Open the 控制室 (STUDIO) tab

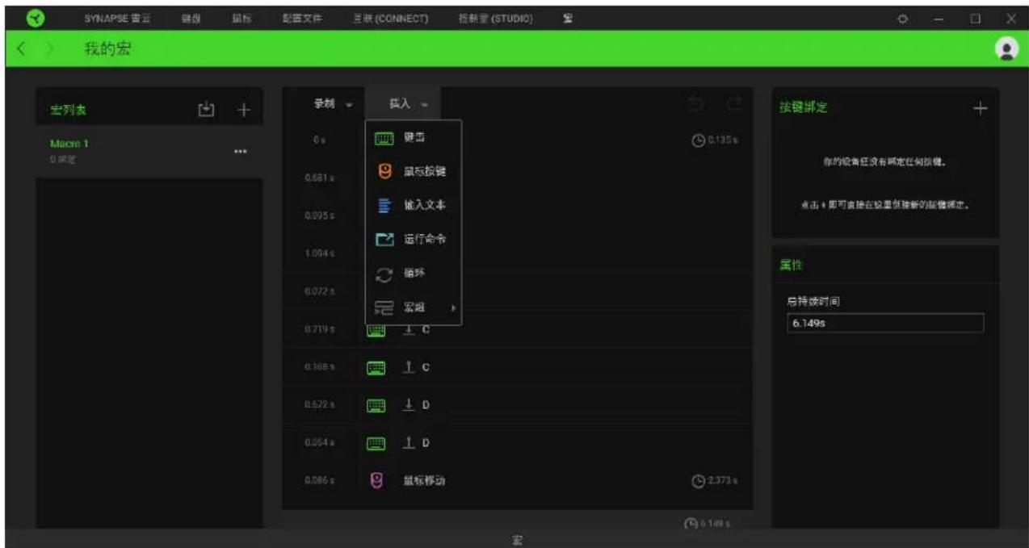tap(496, 18)
